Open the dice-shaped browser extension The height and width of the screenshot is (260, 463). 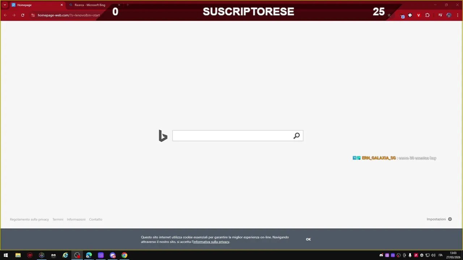pos(410,15)
